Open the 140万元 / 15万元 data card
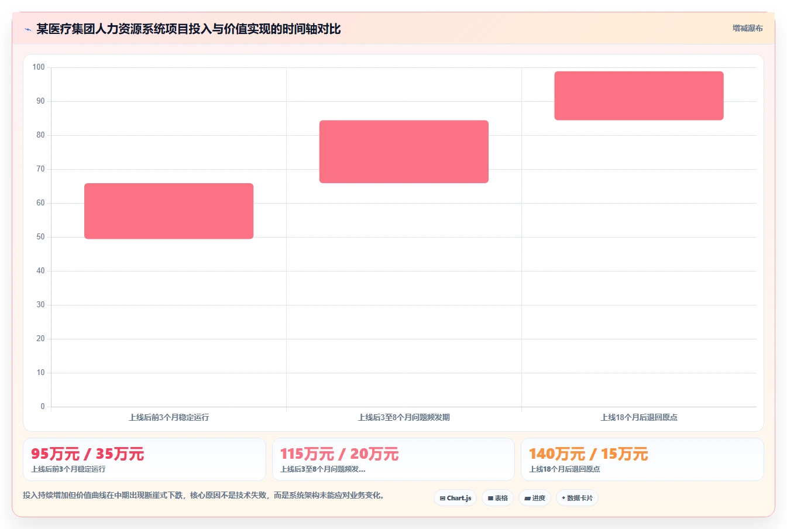The image size is (787, 529). point(642,459)
